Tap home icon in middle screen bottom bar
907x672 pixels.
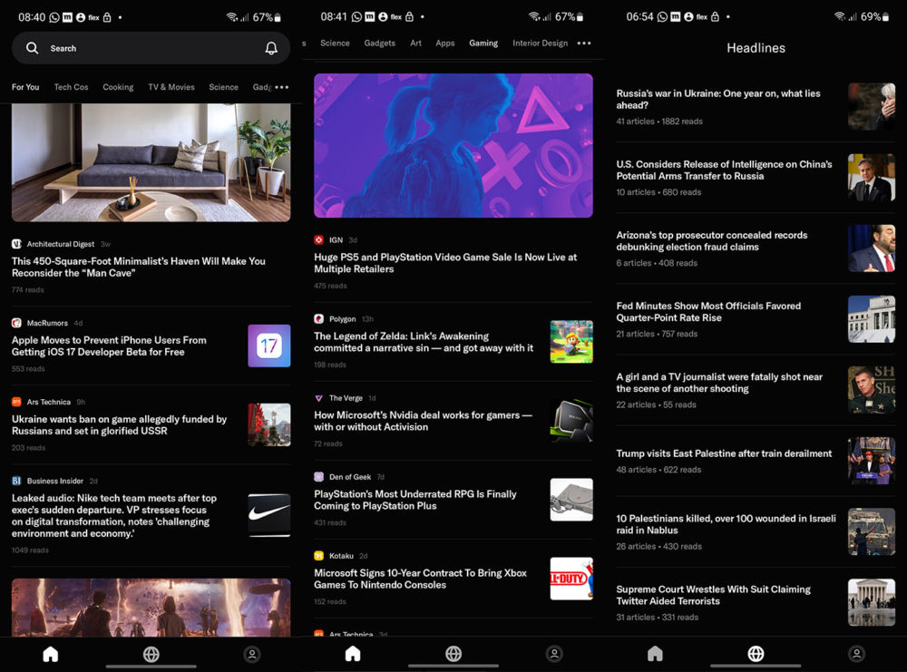click(353, 654)
